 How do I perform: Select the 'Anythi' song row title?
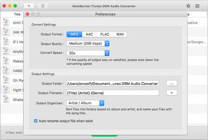coord(18,52)
